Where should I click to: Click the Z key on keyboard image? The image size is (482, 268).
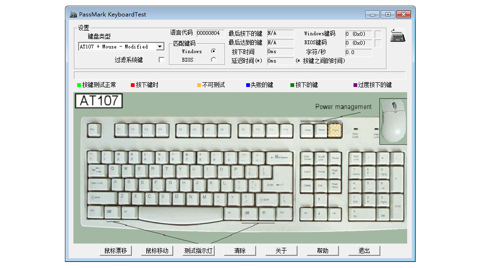coord(123,198)
